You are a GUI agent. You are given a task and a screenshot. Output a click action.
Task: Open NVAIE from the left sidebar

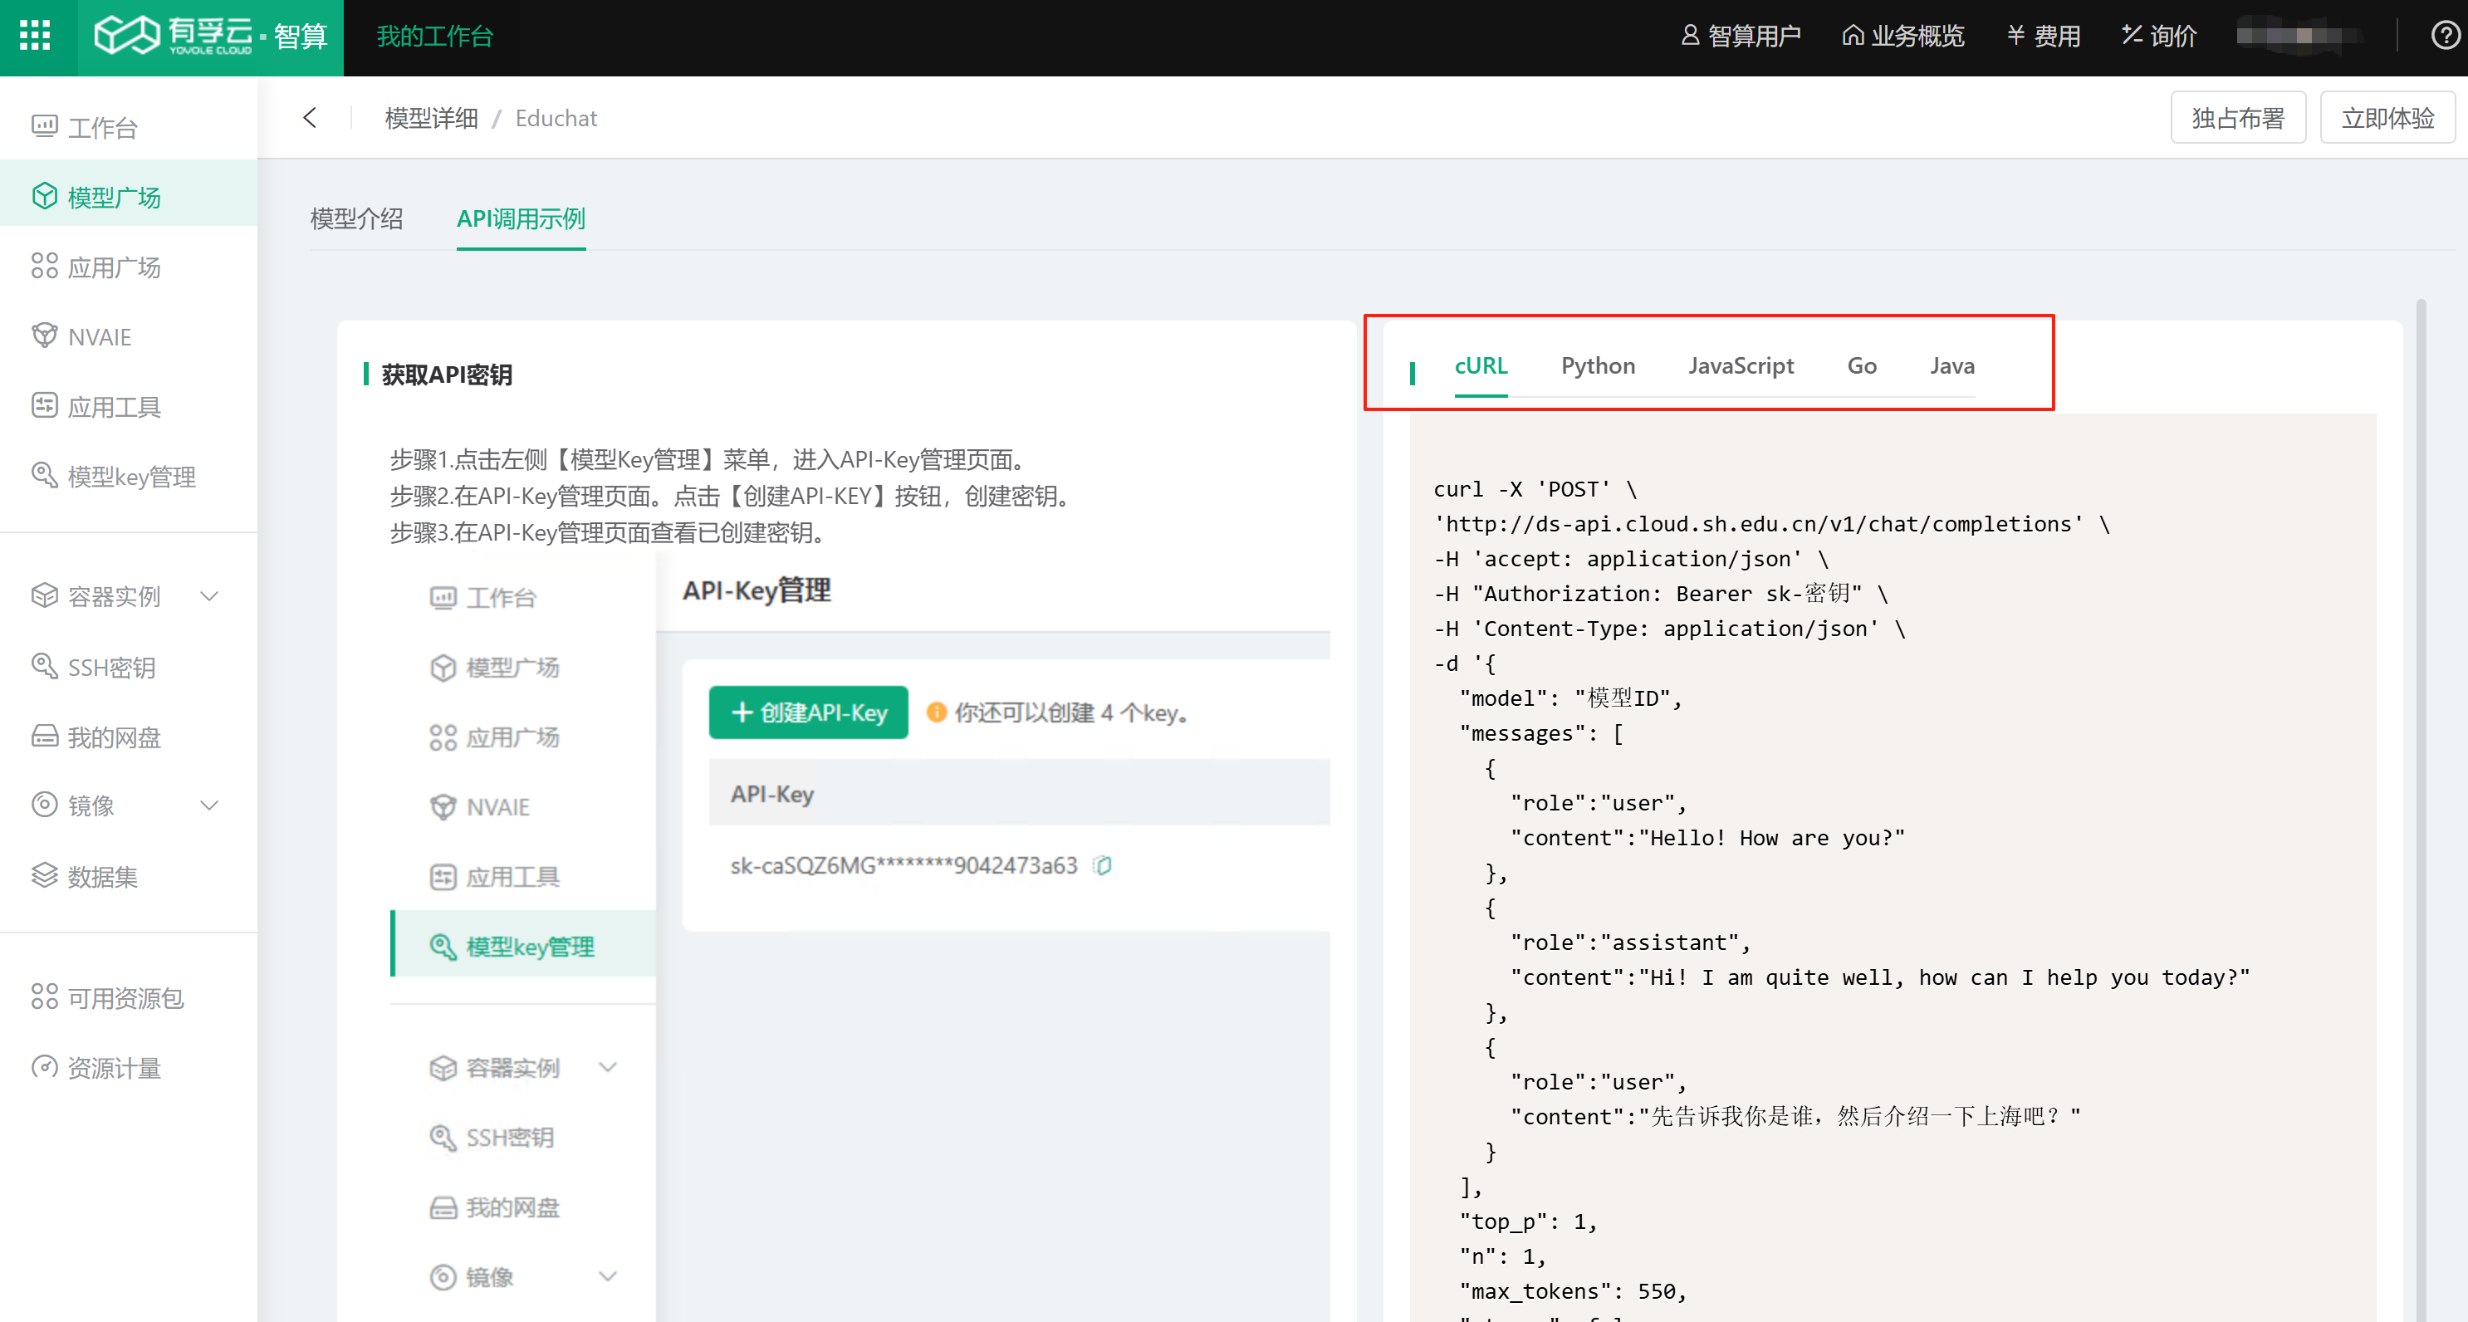click(99, 337)
